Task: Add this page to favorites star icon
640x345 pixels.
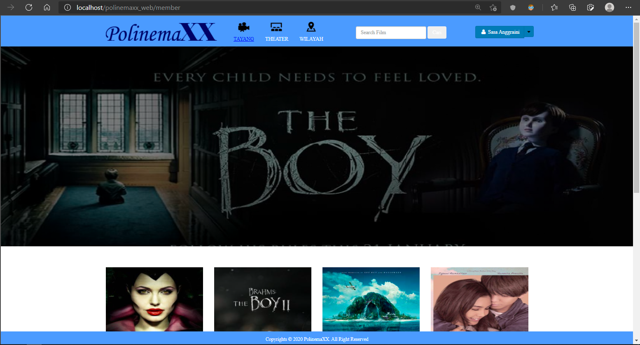Action: click(x=493, y=7)
